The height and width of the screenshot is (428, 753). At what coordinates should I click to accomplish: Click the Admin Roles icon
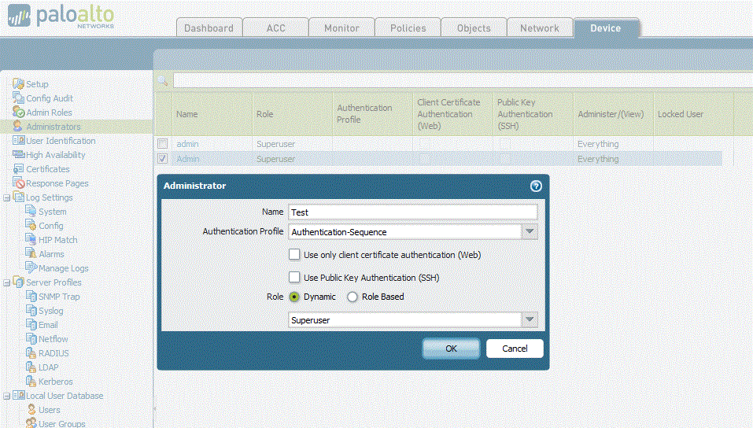pyautogui.click(x=18, y=112)
